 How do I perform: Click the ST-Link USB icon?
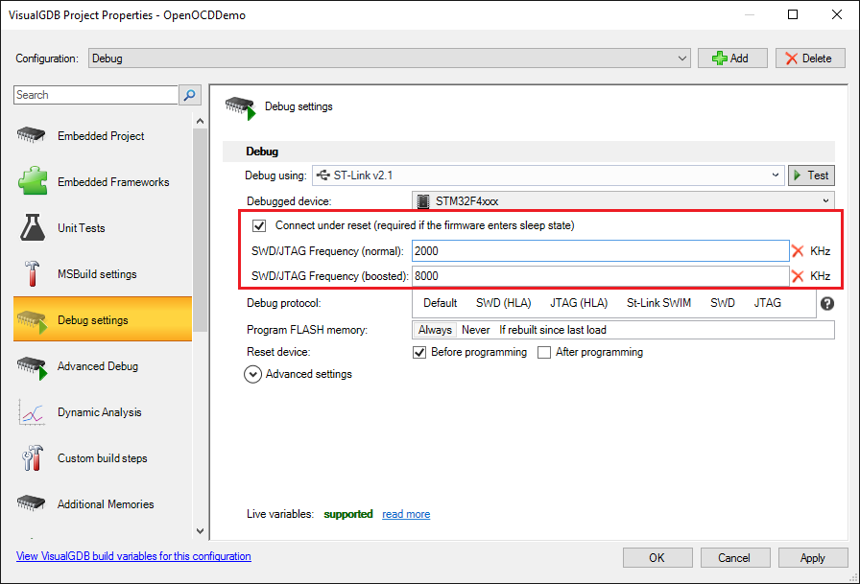pyautogui.click(x=323, y=175)
